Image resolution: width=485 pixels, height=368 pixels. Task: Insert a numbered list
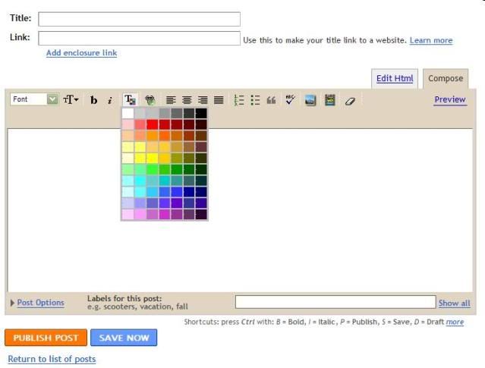239,100
